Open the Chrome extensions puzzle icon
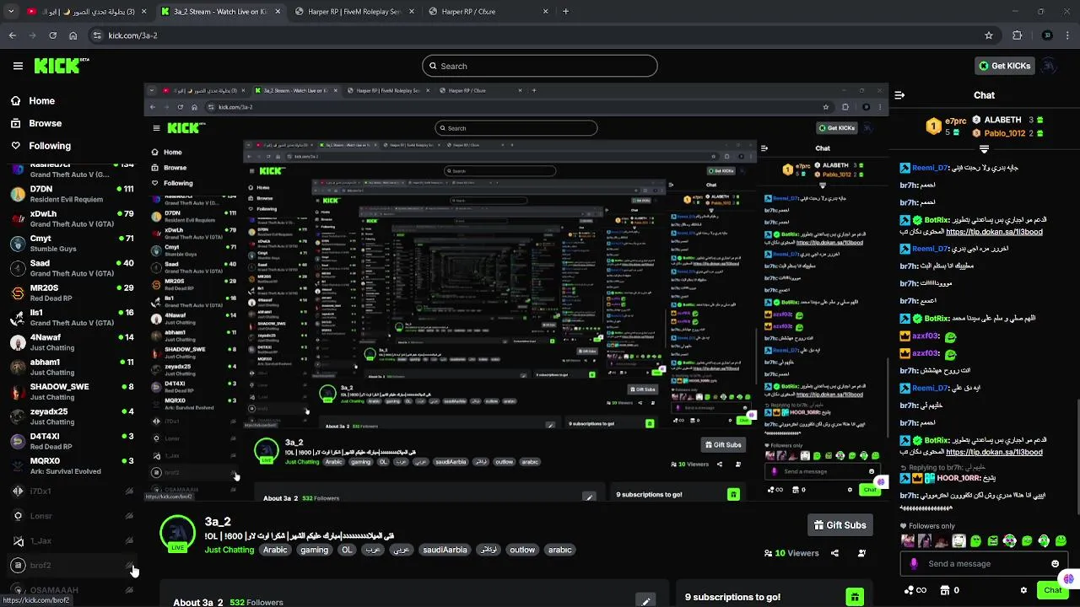 point(1017,35)
